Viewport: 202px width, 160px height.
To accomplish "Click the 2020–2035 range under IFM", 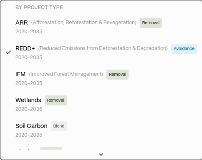I will pos(29,83).
